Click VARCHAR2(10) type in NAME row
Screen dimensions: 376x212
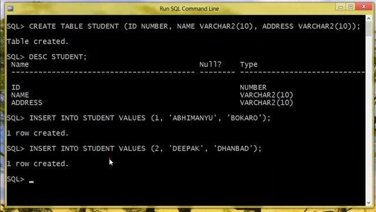pyautogui.click(x=266, y=95)
